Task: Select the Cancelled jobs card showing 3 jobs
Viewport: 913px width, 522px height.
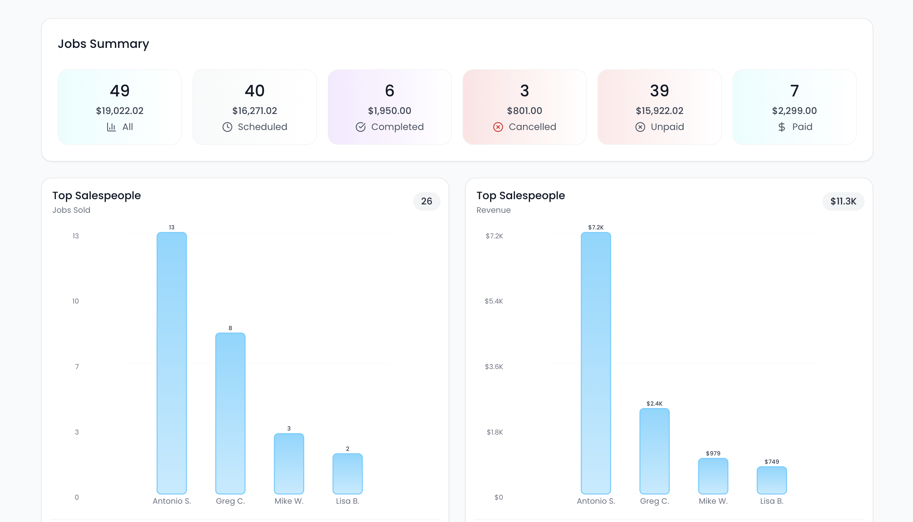Action: [x=524, y=107]
